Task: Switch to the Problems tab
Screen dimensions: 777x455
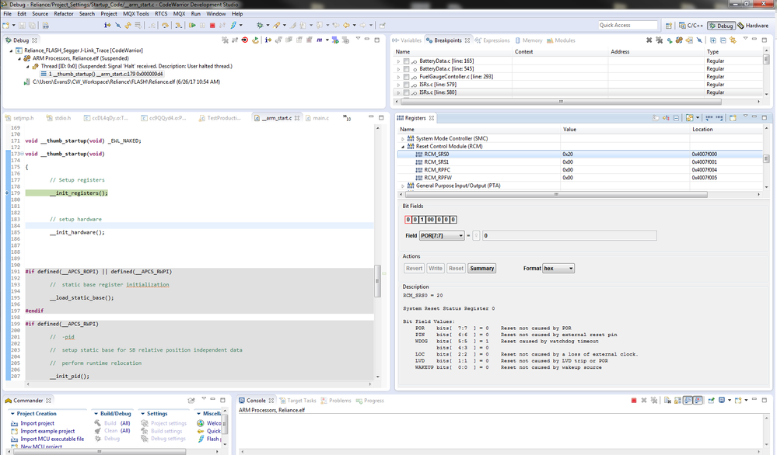Action: tap(336, 401)
